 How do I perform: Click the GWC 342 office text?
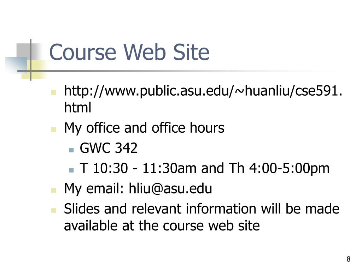pyautogui.click(x=109, y=148)
